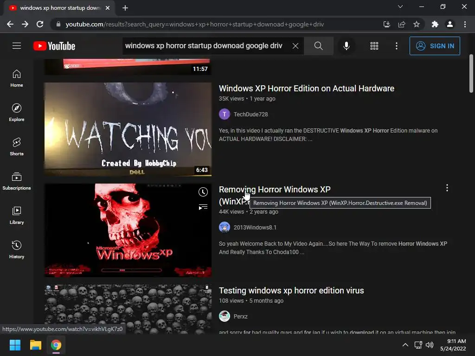Open Testing windows xp horror edition virus

point(291,291)
